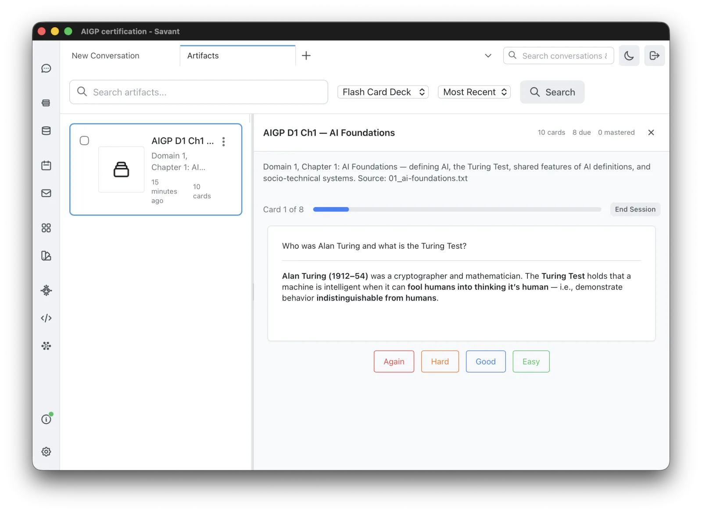Close the AIGP D1 Ch1 deck panel
The image size is (702, 513).
[x=651, y=133]
